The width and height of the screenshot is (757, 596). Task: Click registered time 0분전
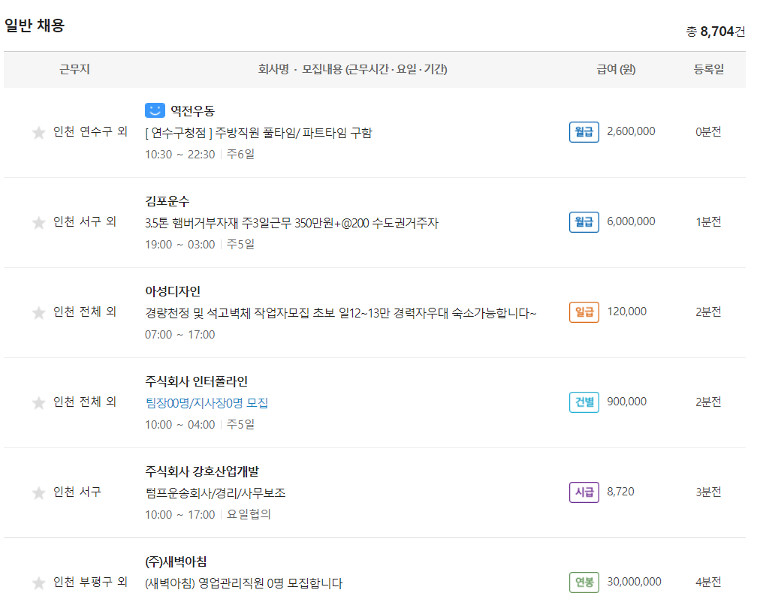click(708, 132)
